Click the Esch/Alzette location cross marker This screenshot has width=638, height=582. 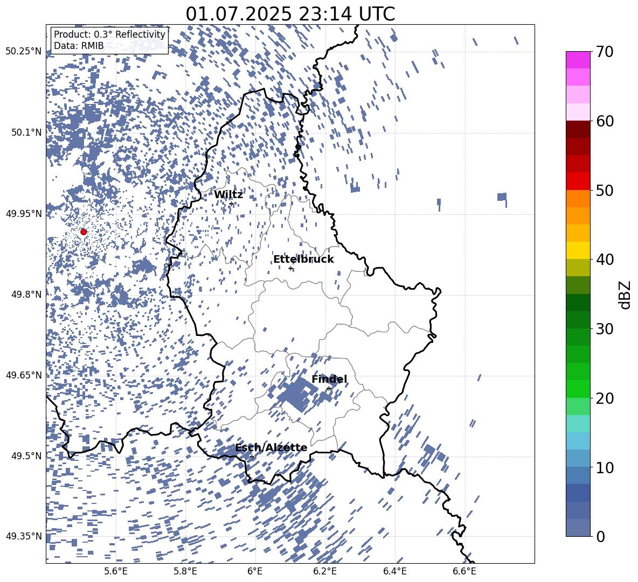coord(252,457)
